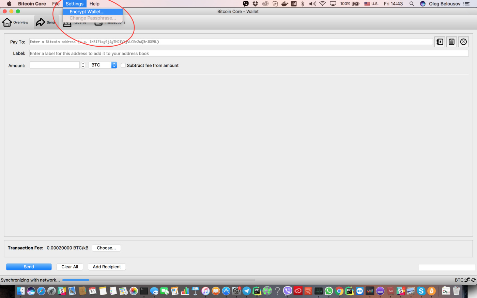
Task: Open Spotlight search magnifier icon
Action: [412, 4]
